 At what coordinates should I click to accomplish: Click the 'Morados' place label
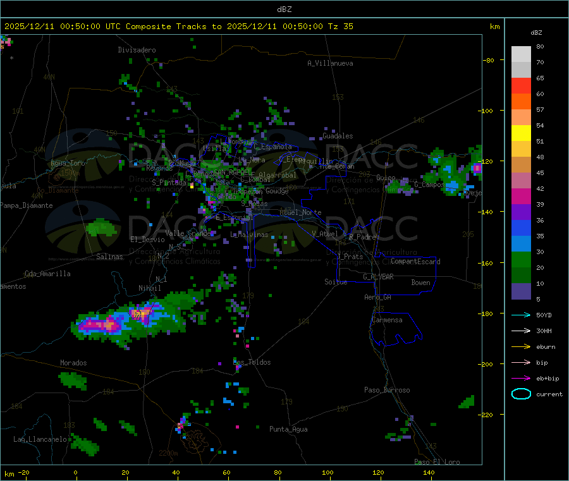pyautogui.click(x=74, y=363)
